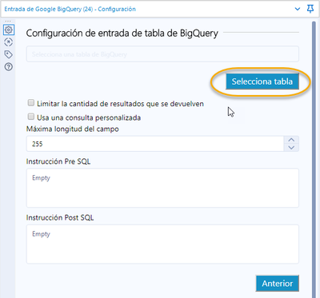320x298 pixels.
Task: Go back with the Anterior button
Action: [278, 284]
